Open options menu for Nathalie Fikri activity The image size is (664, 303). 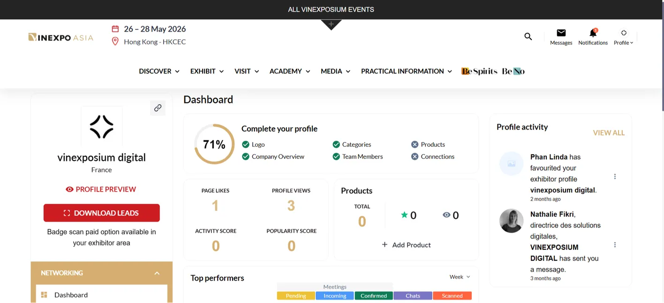click(615, 245)
